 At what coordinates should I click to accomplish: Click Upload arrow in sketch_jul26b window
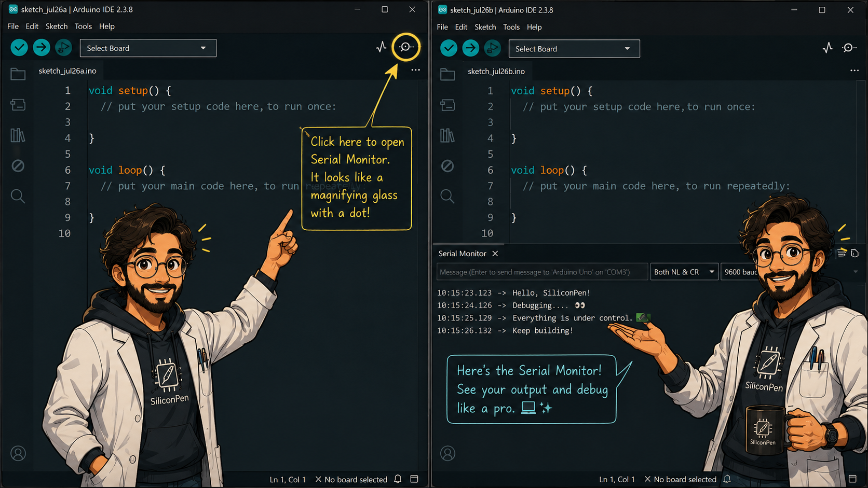(x=471, y=48)
